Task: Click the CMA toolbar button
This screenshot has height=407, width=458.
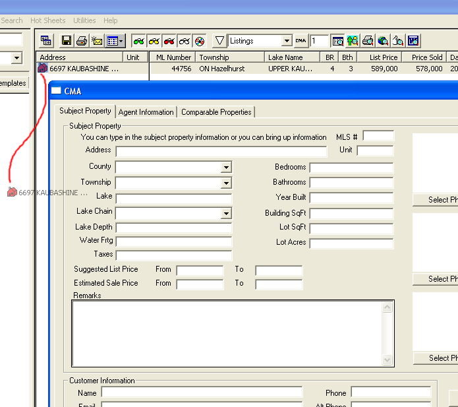Action: [x=301, y=41]
